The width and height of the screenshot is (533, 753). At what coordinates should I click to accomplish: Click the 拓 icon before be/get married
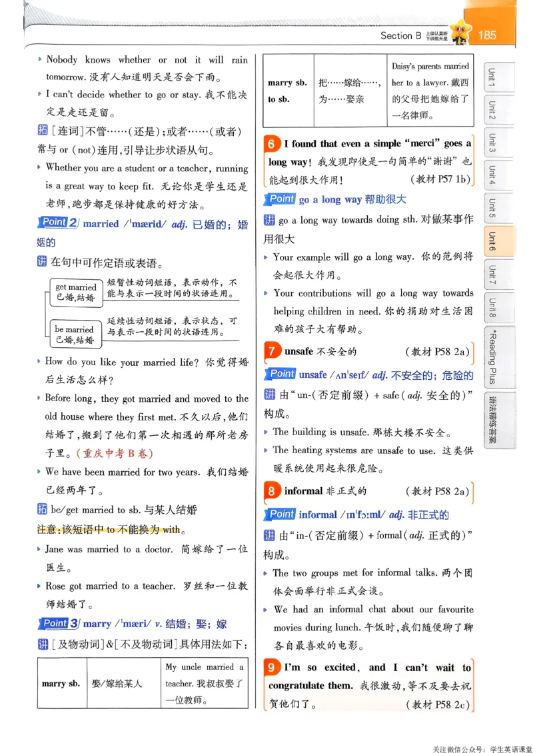(44, 508)
